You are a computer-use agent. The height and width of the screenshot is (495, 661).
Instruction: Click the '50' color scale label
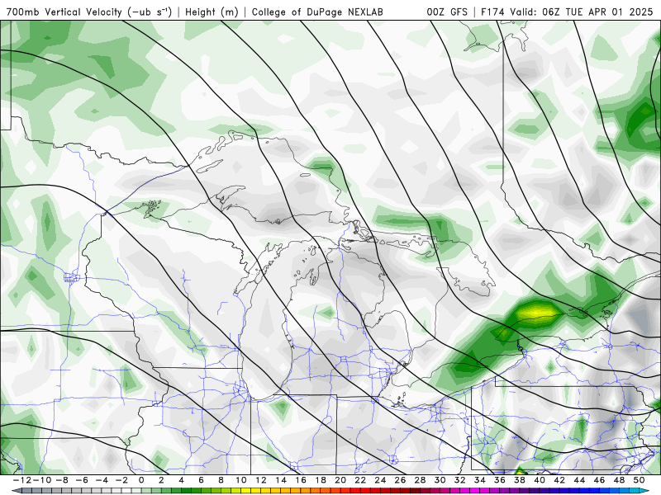click(x=640, y=480)
